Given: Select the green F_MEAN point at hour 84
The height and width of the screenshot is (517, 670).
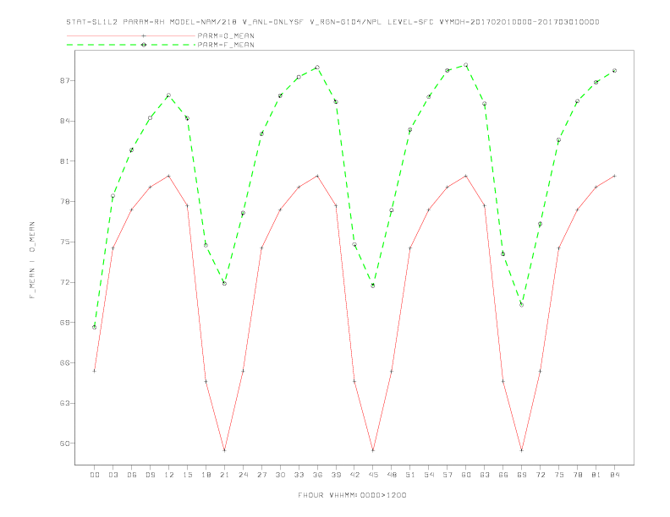Looking at the screenshot, I should click(x=614, y=70).
